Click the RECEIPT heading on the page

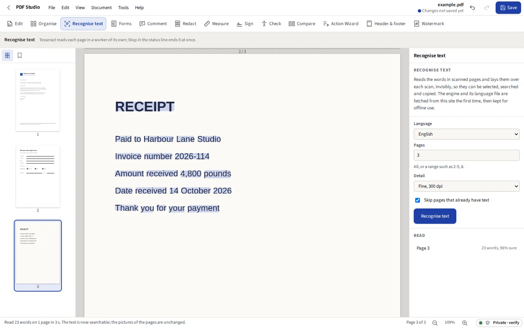[x=145, y=106]
